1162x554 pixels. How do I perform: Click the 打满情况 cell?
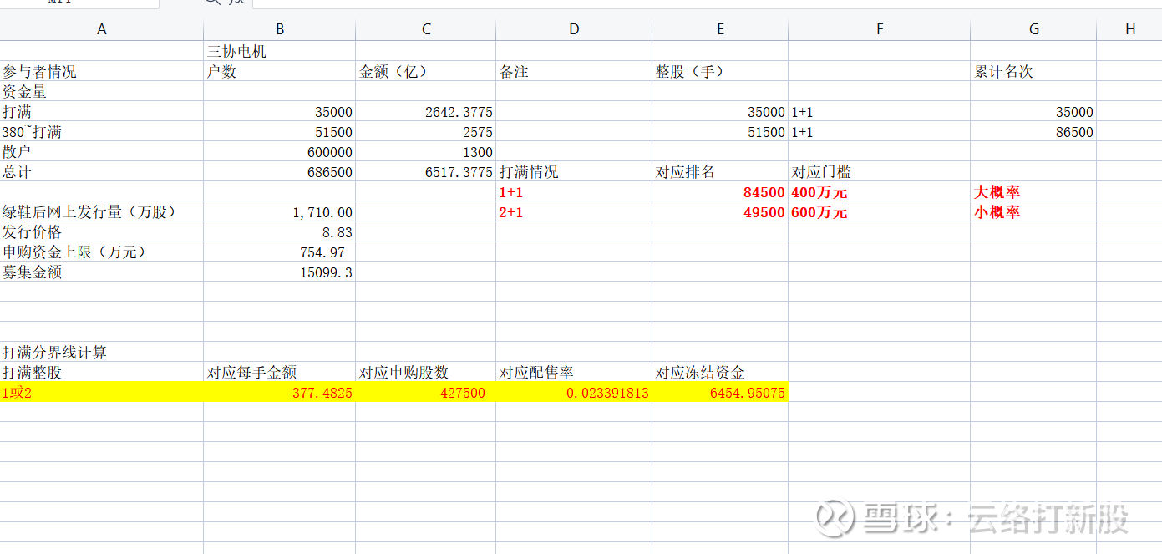574,171
